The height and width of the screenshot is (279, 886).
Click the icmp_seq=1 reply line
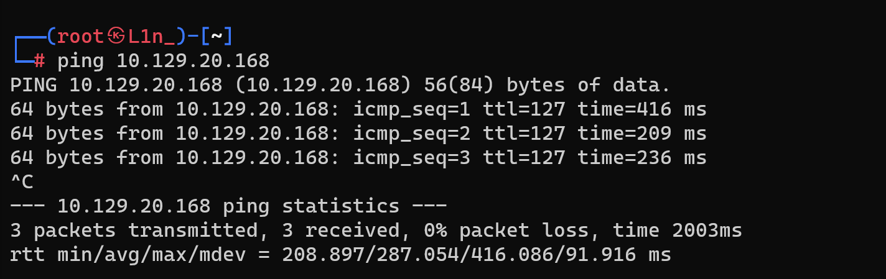point(358,109)
